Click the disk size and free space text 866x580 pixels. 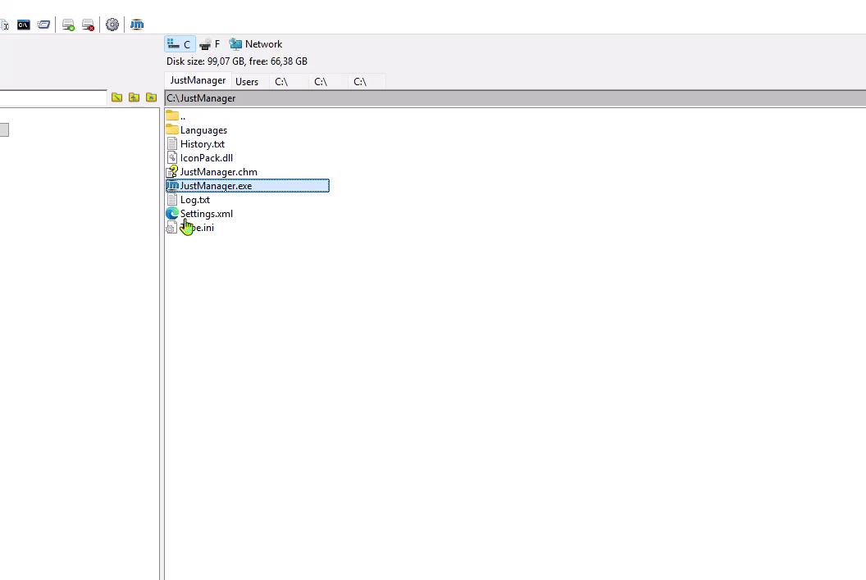tap(237, 61)
